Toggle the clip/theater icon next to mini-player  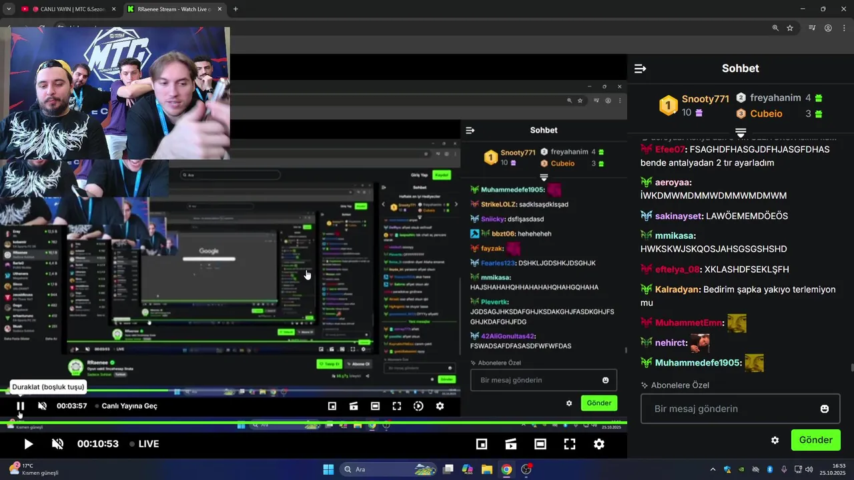pyautogui.click(x=511, y=444)
